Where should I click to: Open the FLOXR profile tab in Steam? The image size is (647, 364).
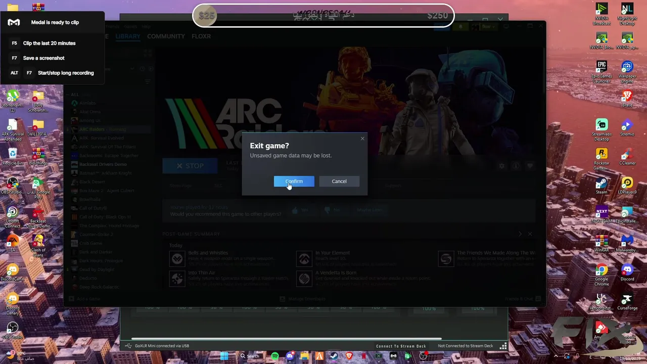201,36
